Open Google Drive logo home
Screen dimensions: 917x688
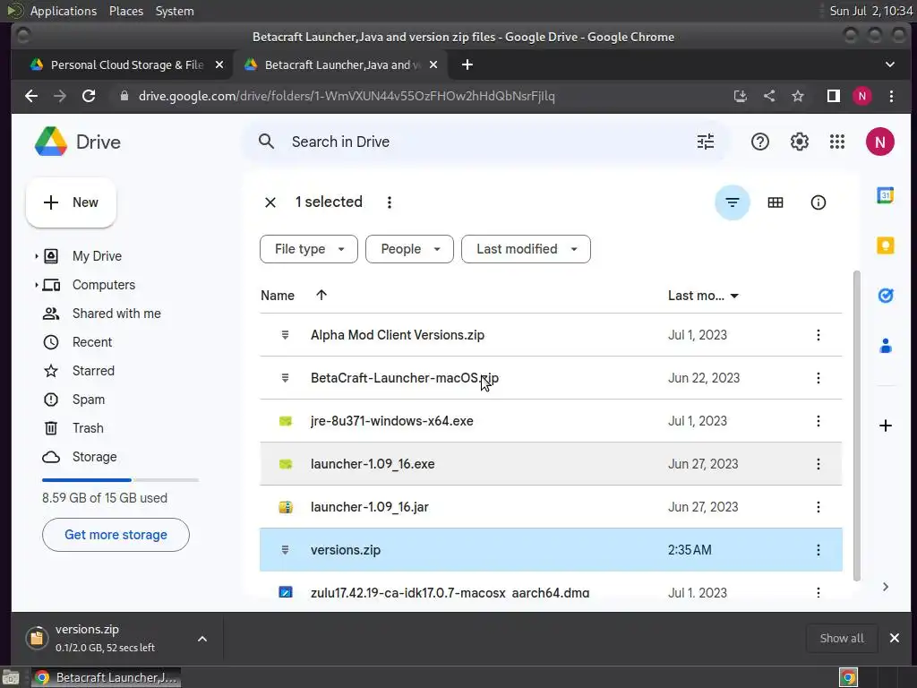click(77, 142)
